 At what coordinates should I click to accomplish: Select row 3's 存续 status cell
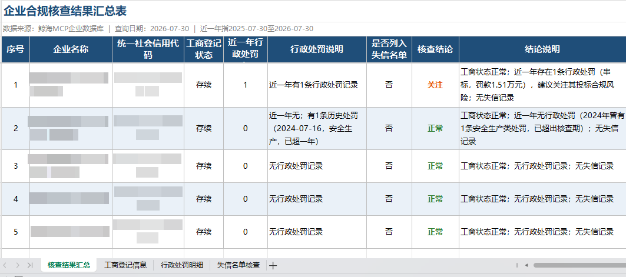[x=204, y=166]
